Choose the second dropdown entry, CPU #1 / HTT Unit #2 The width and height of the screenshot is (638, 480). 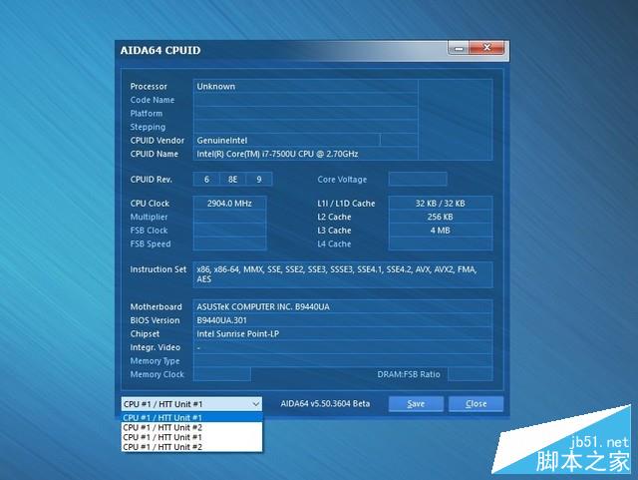[x=192, y=427]
